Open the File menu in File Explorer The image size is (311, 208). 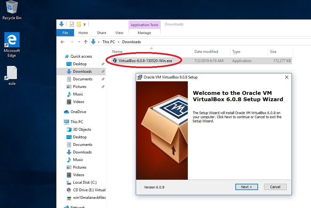[x=65, y=32]
